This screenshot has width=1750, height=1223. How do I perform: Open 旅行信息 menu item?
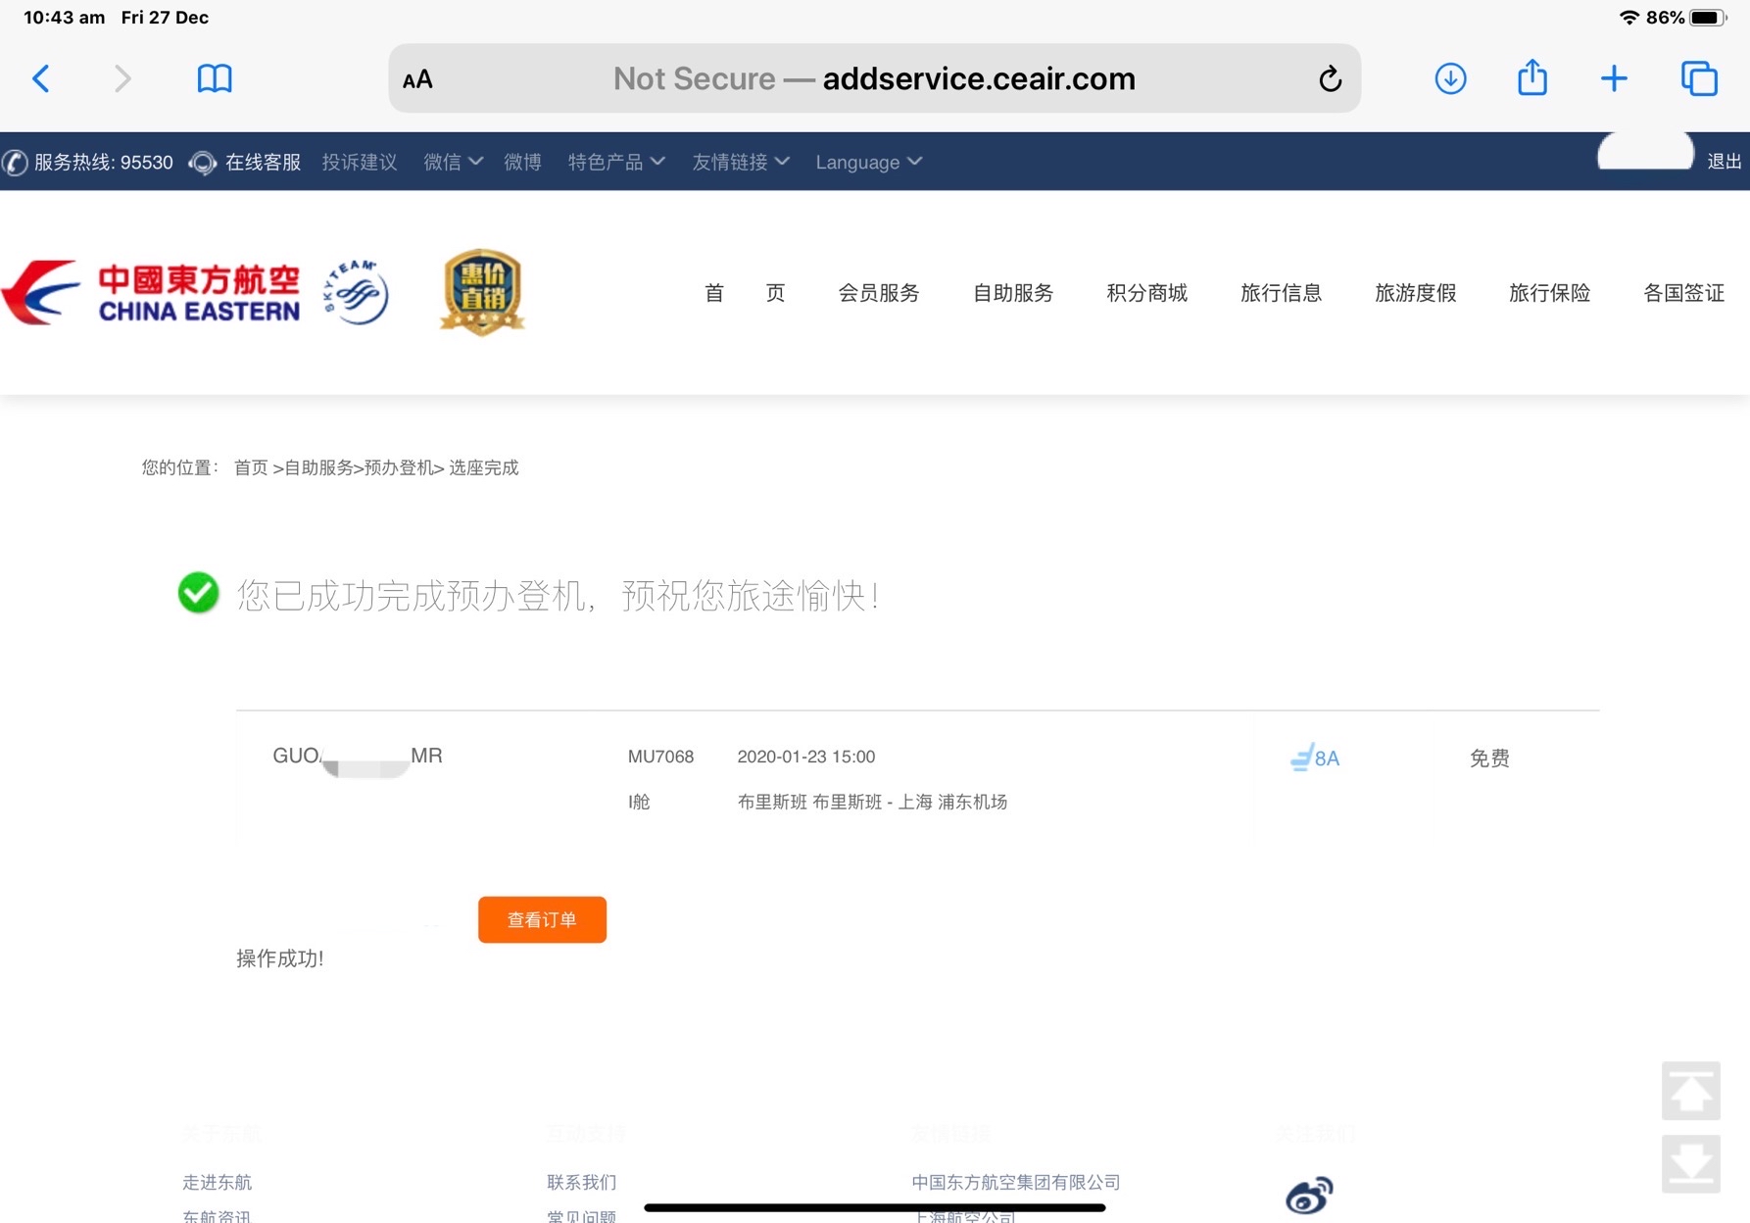tap(1281, 293)
